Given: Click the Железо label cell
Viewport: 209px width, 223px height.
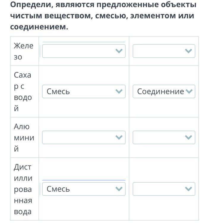Looking at the screenshot, I should (24, 51).
